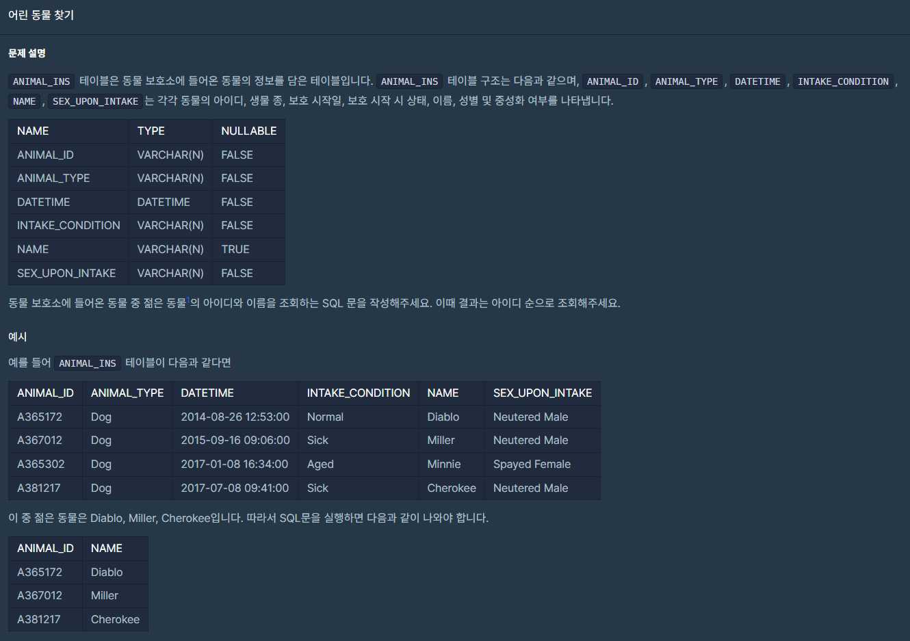Click the 문제 설명 section heading
This screenshot has height=641, width=910.
pos(27,53)
